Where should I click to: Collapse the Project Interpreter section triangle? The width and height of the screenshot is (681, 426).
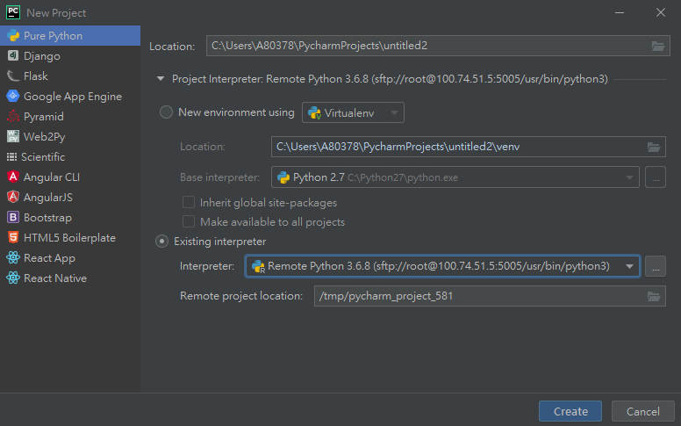point(161,79)
